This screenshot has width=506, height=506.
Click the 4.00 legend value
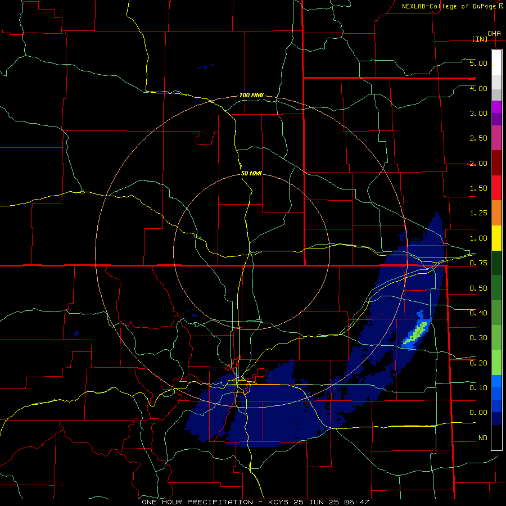[x=478, y=88]
